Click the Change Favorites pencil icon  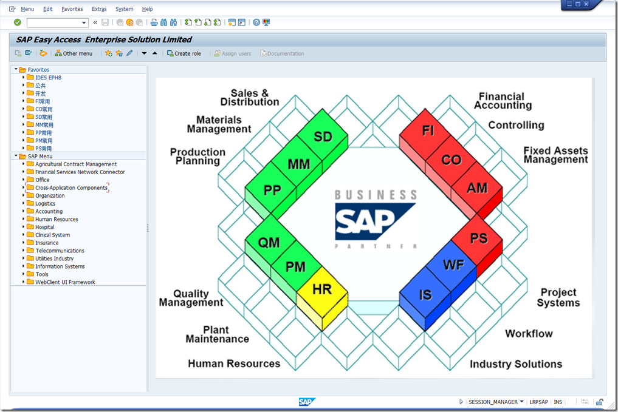[x=129, y=53]
